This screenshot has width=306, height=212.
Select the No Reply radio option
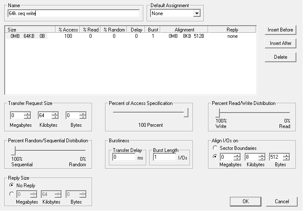[x=12, y=186]
